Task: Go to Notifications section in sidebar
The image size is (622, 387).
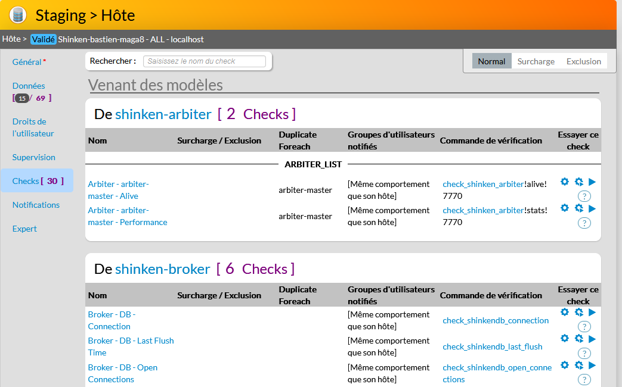Action: (x=36, y=205)
